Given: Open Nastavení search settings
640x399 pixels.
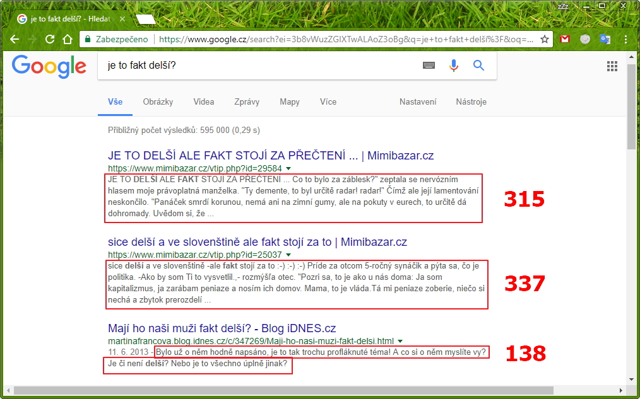Looking at the screenshot, I should (418, 102).
